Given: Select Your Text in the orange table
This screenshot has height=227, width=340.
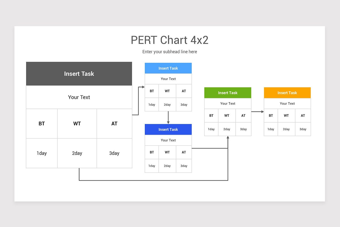Looking at the screenshot, I should [287, 103].
